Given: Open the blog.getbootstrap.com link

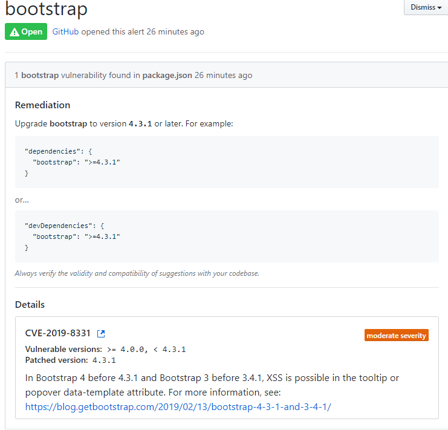Looking at the screenshot, I should coord(178,406).
